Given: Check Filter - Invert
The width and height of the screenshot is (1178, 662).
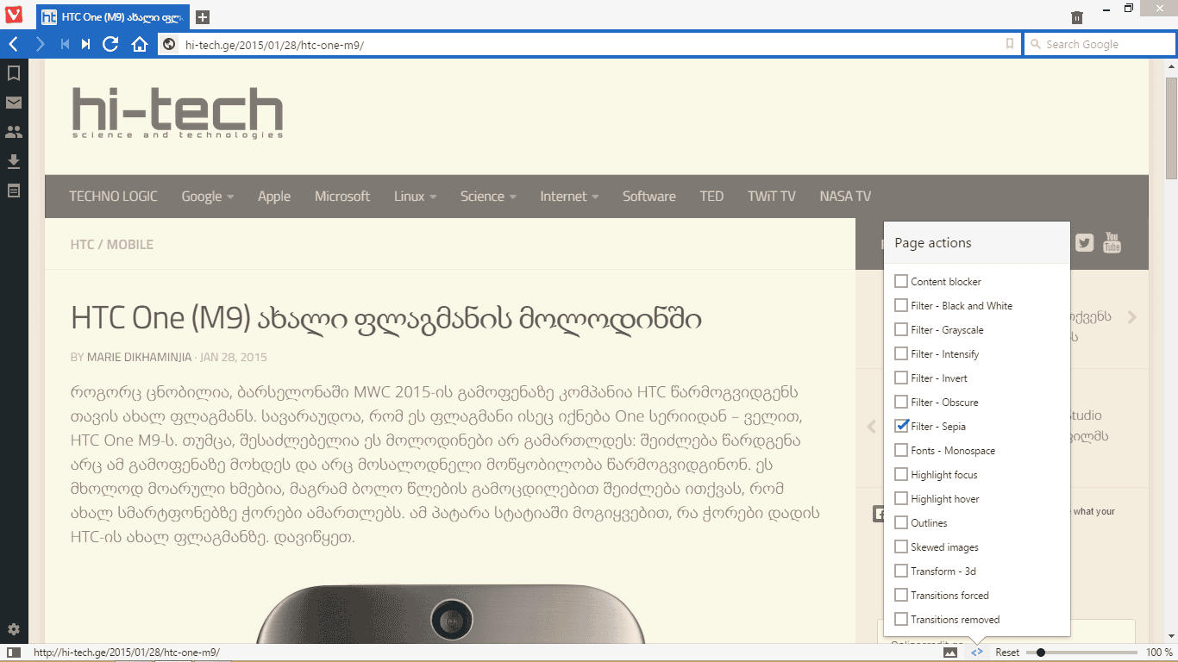Looking at the screenshot, I should pyautogui.click(x=901, y=378).
